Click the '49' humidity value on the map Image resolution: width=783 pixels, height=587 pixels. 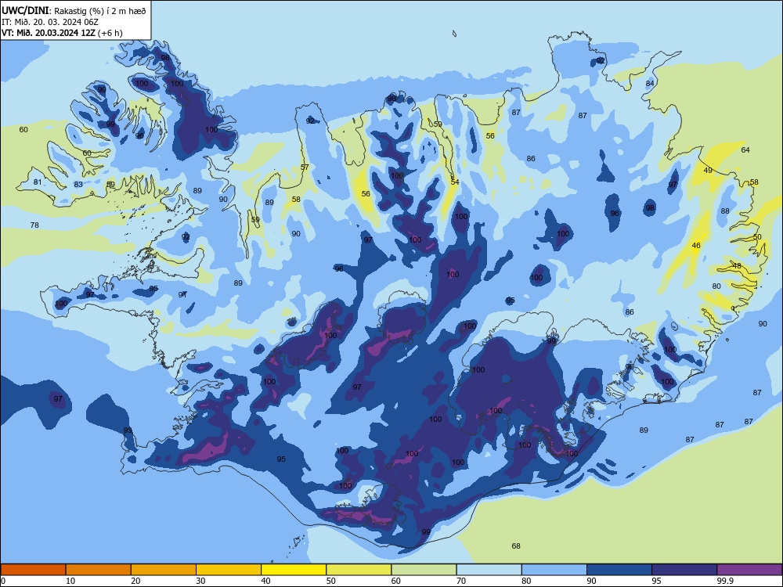pos(708,170)
